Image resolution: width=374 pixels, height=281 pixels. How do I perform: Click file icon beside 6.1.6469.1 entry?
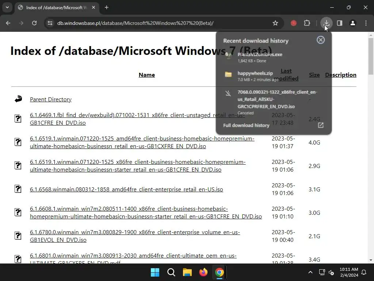coord(18,119)
